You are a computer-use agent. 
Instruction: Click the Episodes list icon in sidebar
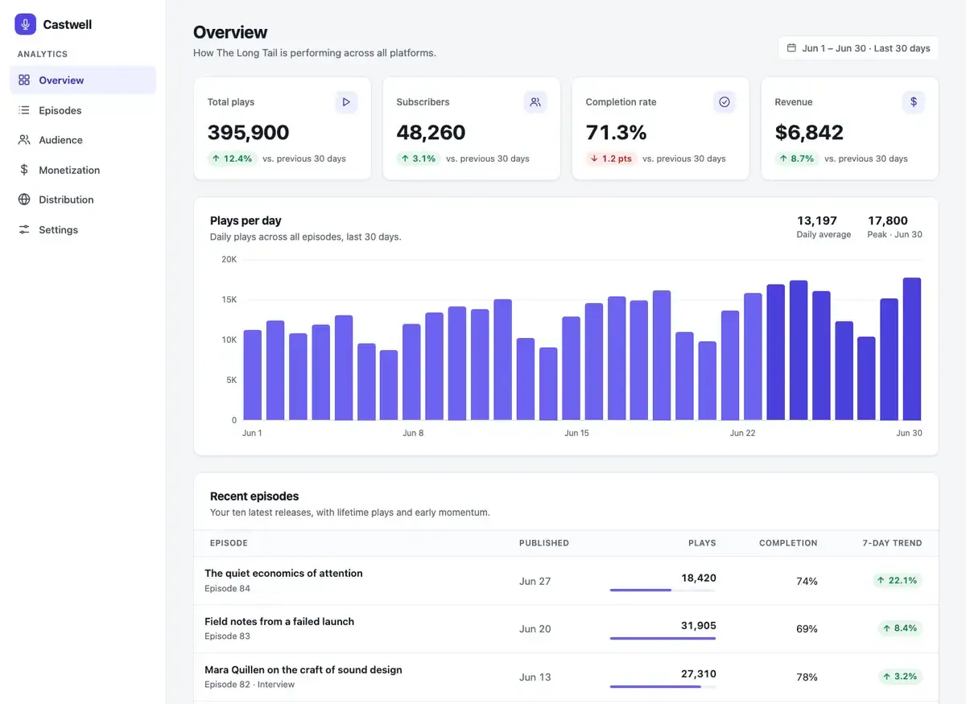coord(24,110)
